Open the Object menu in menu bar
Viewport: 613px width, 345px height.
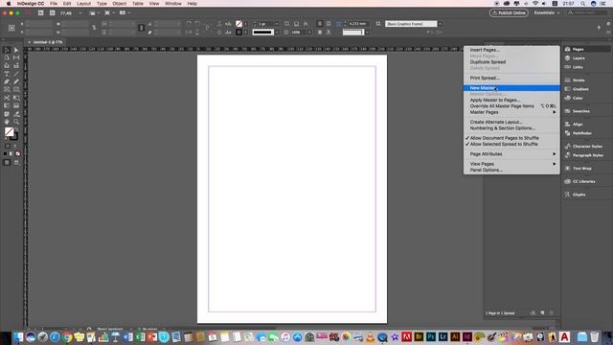point(119,4)
